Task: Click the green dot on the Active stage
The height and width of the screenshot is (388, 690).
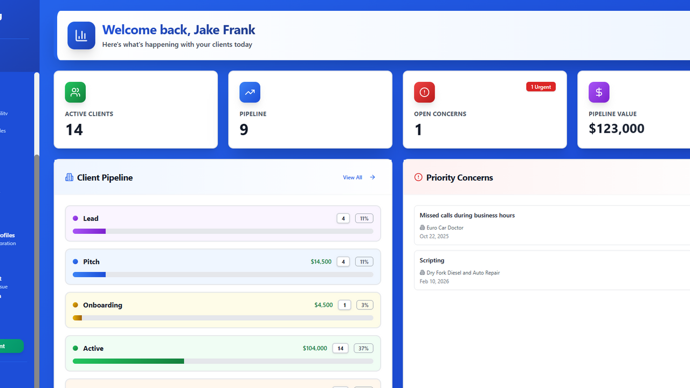Action: [75, 348]
